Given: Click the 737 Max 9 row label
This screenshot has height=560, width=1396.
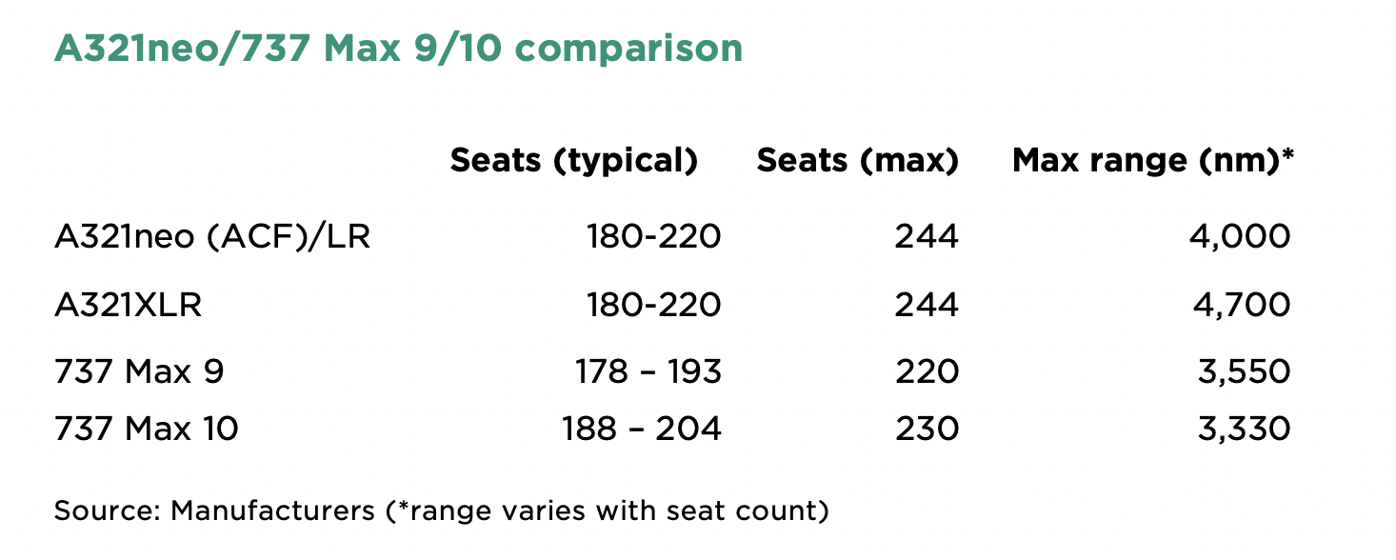Looking at the screenshot, I should coord(139,371).
